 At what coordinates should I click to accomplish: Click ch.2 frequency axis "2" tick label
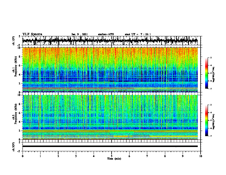coord(20,131)
